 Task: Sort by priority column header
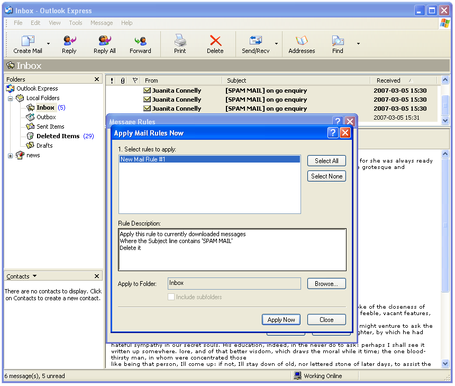112,80
